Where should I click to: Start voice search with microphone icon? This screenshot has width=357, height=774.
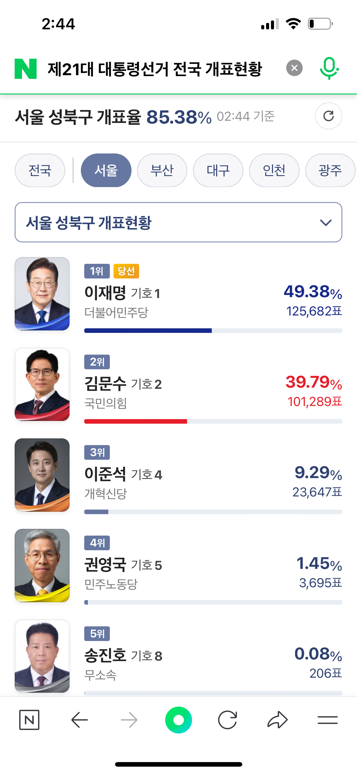tap(329, 68)
